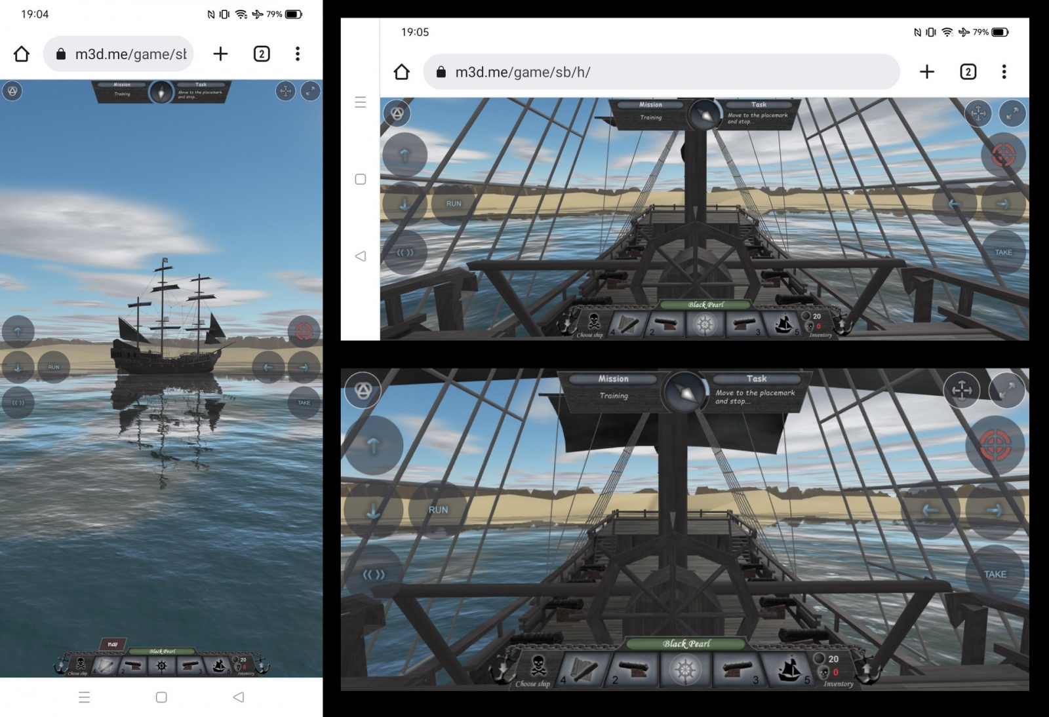Tap the triangle logo icon in upper landscape game
This screenshot has width=1049, height=717.
(397, 113)
